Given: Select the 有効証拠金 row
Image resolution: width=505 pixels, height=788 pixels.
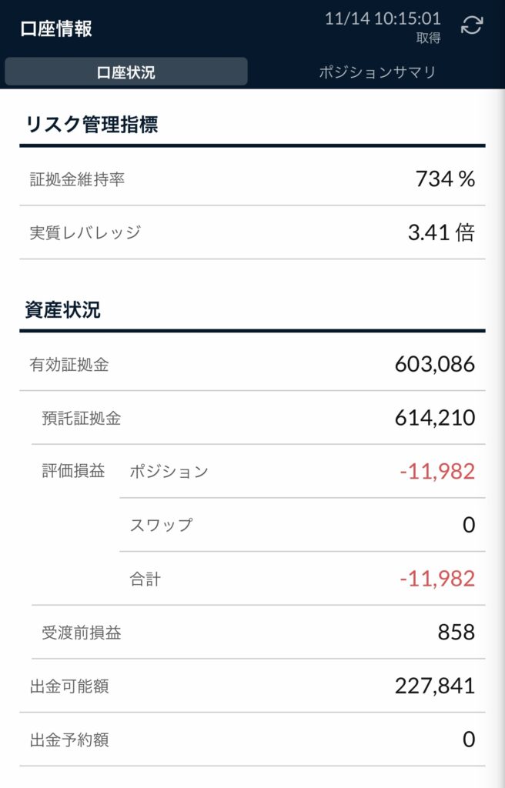Looking at the screenshot, I should 252,364.
